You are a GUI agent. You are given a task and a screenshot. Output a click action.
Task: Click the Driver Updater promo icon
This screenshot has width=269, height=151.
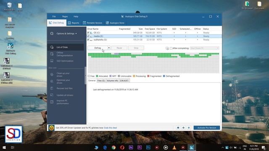point(51,128)
